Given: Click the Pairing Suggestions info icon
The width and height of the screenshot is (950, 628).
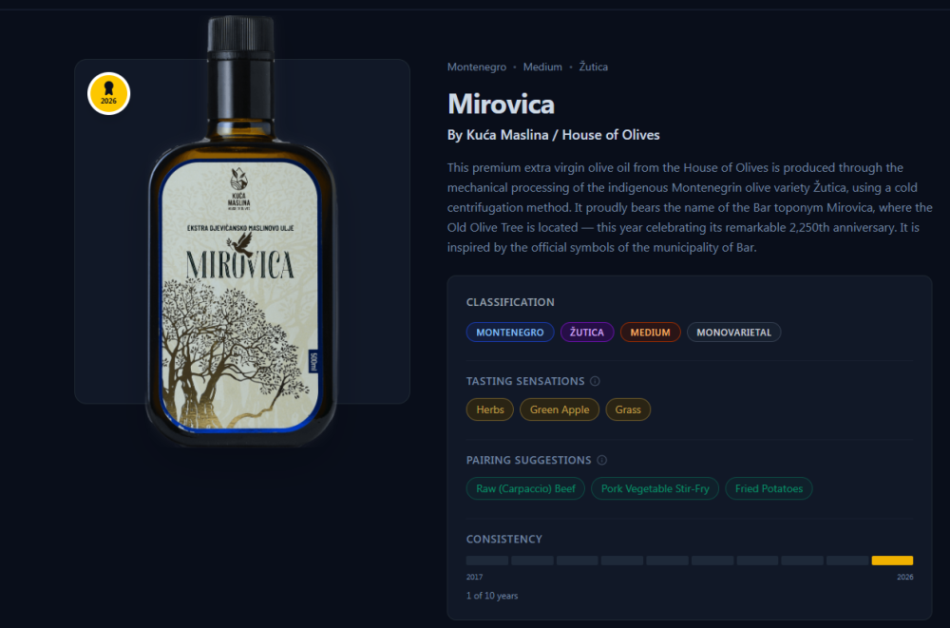Looking at the screenshot, I should point(601,460).
